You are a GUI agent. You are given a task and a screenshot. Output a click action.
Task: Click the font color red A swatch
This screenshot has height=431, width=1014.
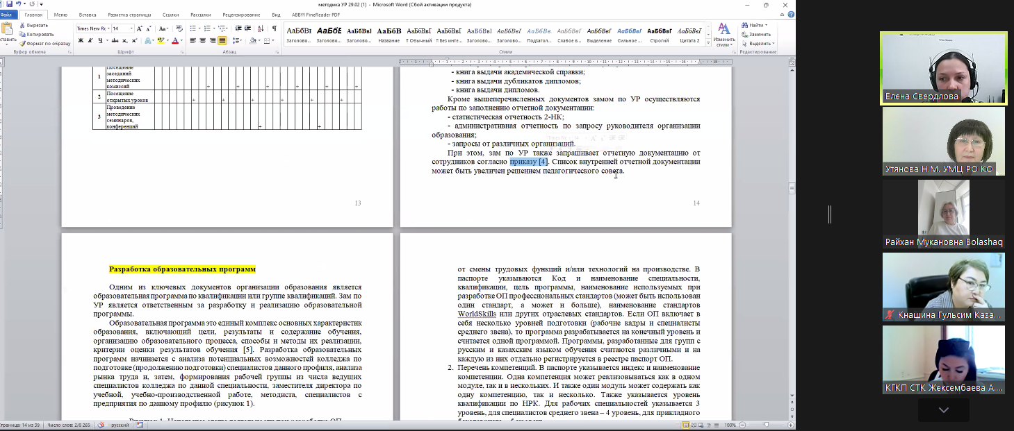[174, 40]
